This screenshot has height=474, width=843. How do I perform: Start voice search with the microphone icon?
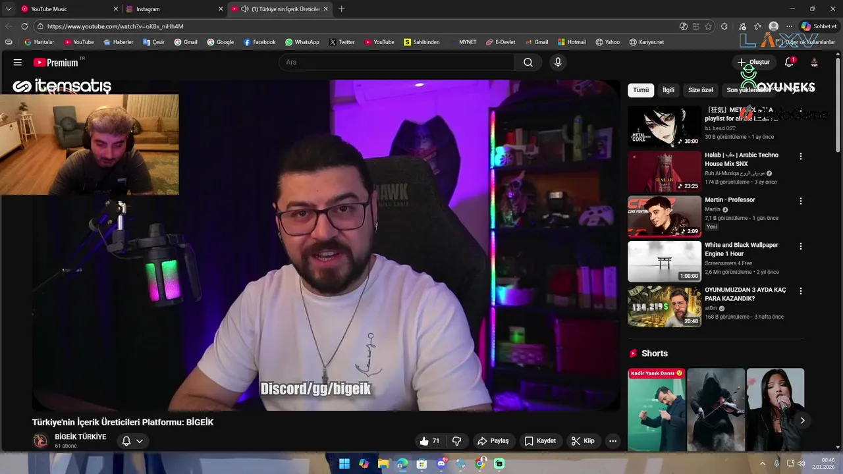[558, 62]
